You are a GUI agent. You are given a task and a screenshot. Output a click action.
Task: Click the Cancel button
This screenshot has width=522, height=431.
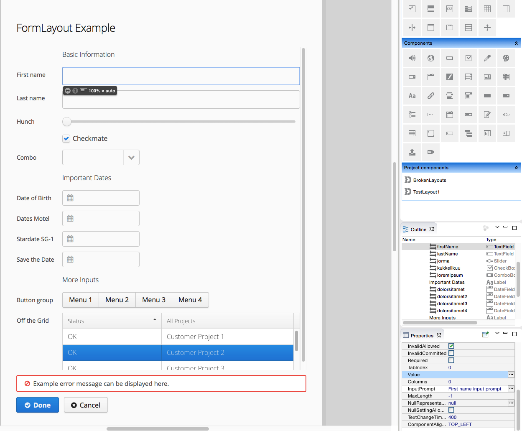click(x=86, y=405)
